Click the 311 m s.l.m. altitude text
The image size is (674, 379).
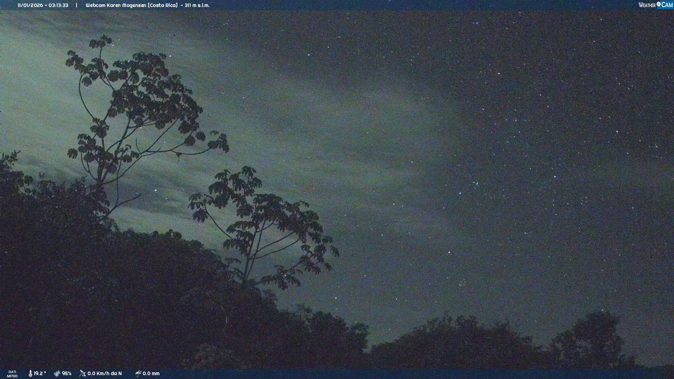pos(197,5)
